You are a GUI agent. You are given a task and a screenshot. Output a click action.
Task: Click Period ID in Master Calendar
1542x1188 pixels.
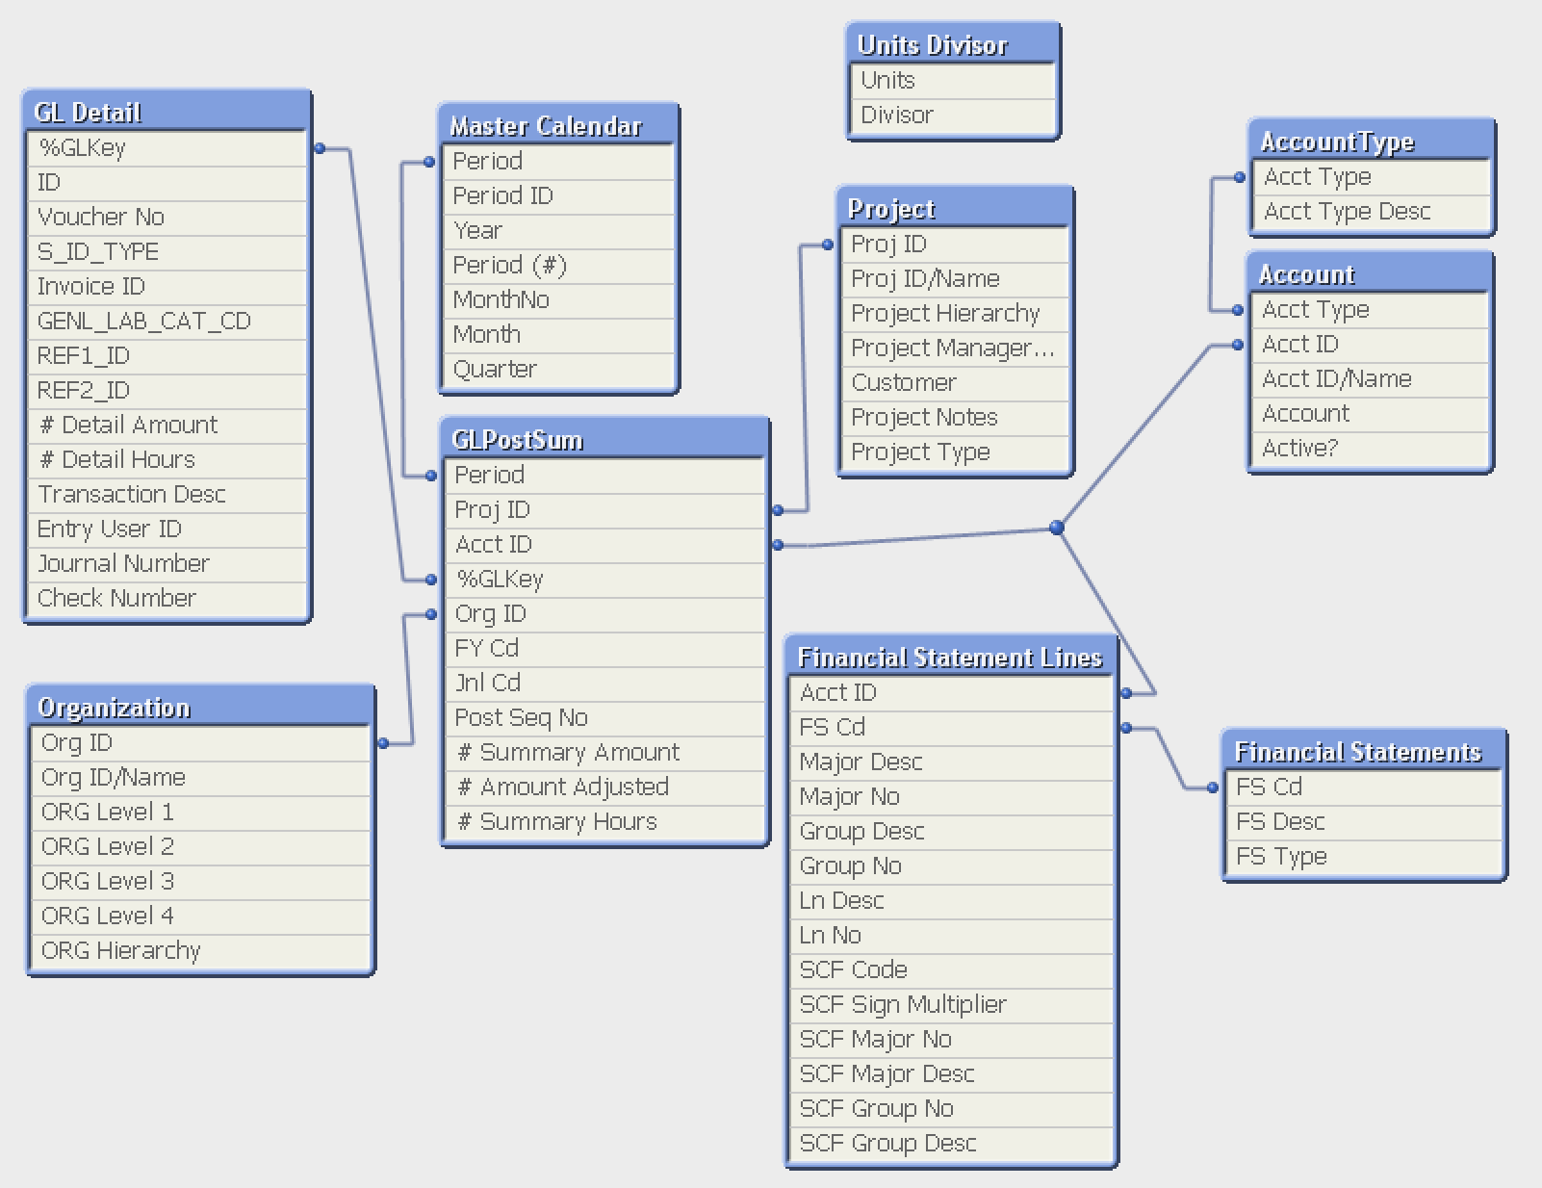[558, 196]
